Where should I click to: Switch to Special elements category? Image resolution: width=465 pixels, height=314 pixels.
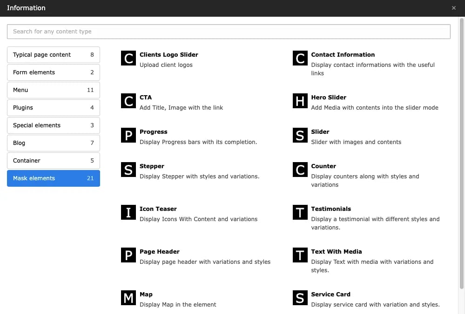54,125
